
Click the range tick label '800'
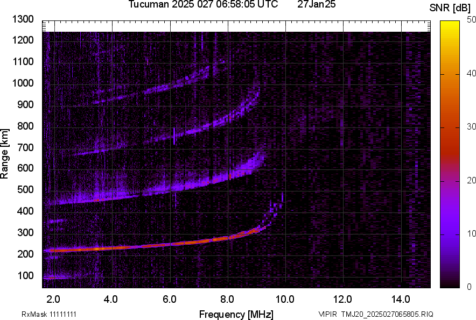[25, 126]
